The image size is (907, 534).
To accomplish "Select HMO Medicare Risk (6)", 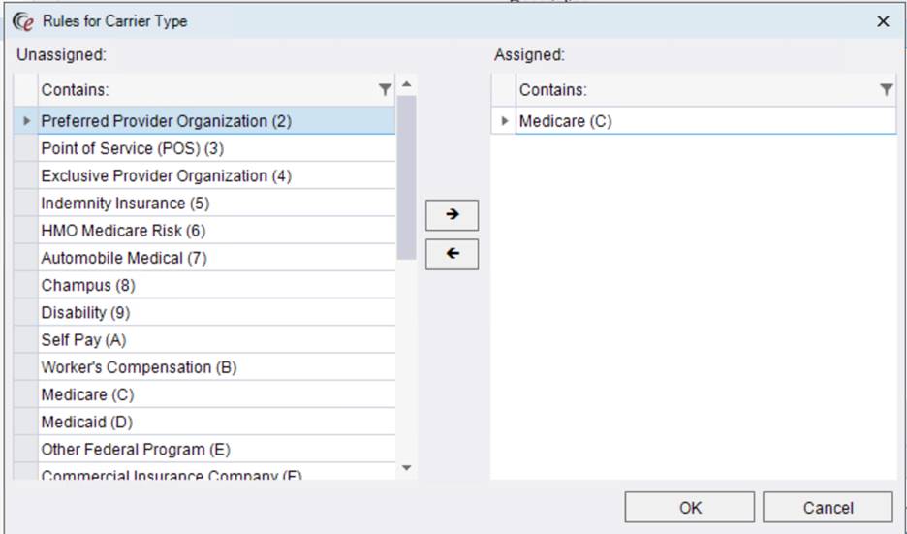I will (123, 231).
